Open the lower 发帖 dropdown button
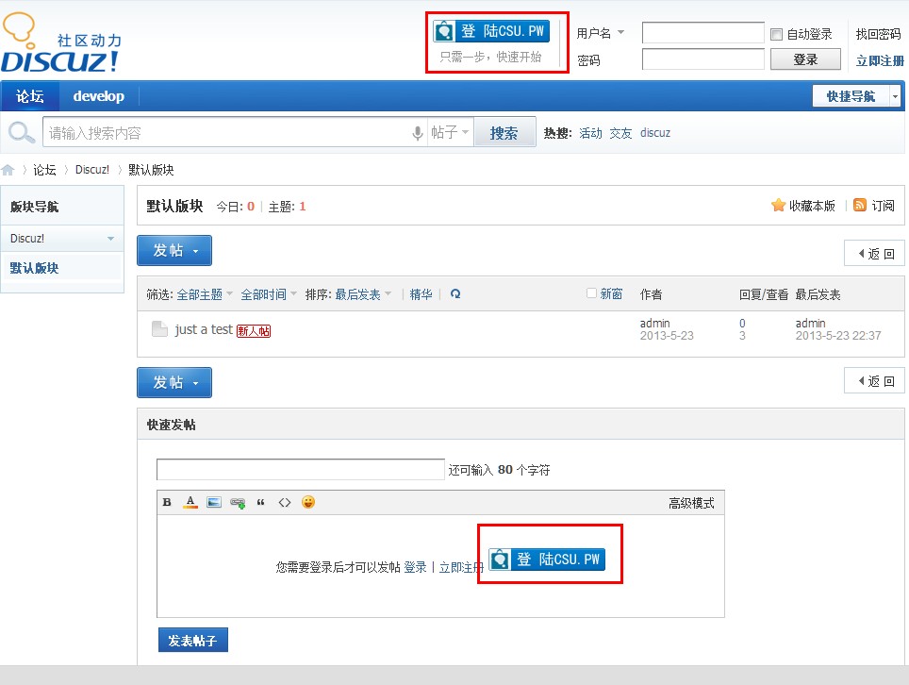This screenshot has height=685, width=909. (174, 383)
